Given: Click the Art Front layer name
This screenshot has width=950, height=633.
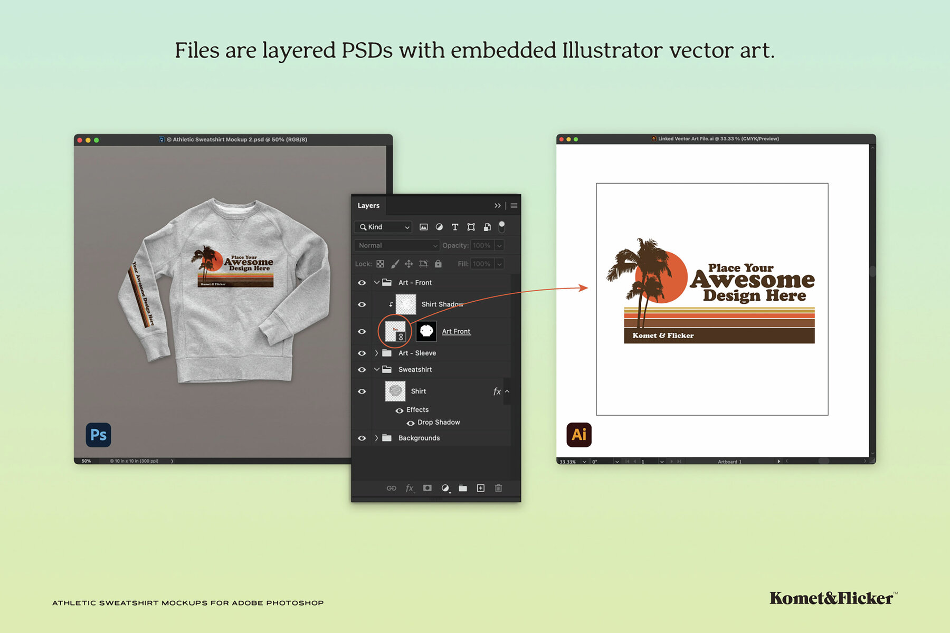Looking at the screenshot, I should coord(457,331).
